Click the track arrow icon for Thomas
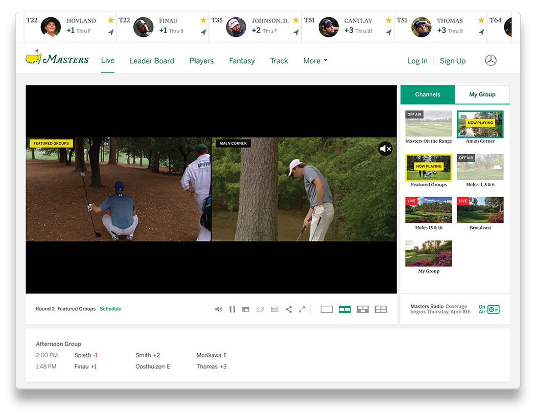The height and width of the screenshot is (414, 536). click(x=482, y=32)
